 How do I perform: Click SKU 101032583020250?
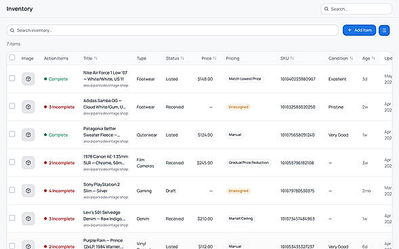[x=297, y=107]
